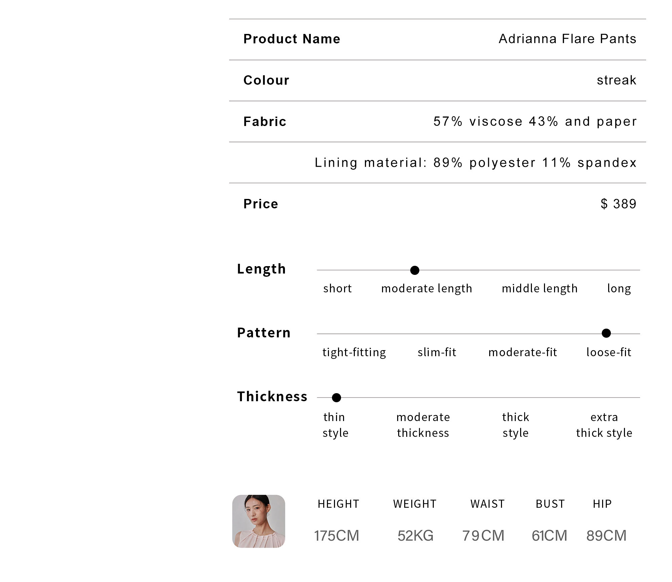Screen dimensions: 672x582
Task: Click the lining material description text
Action: click(x=475, y=163)
